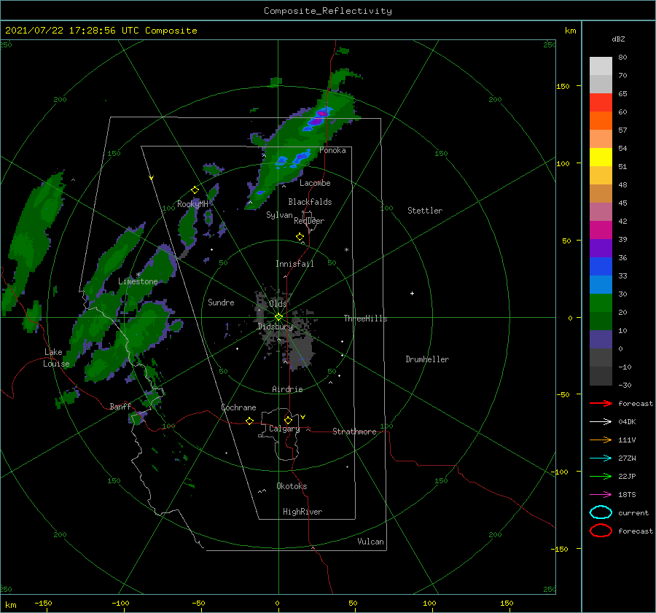Select the 20 dBZ green legend swatch

[x=601, y=303]
